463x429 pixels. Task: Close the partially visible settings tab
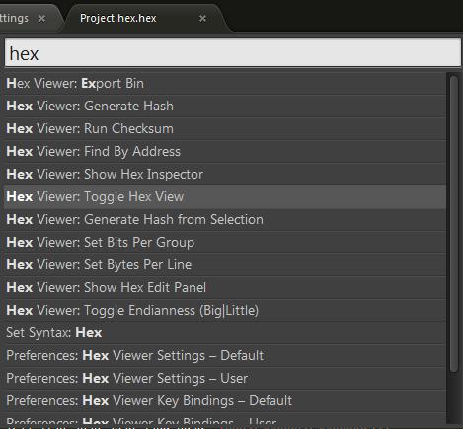coord(41,19)
